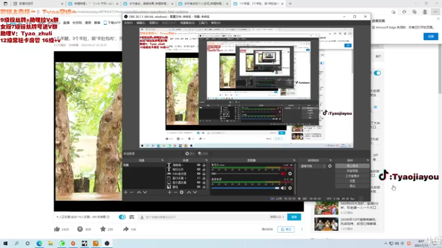Screen dimensions: 442x248
Task: Remove selected source with minus icon
Action: pos(175,192)
